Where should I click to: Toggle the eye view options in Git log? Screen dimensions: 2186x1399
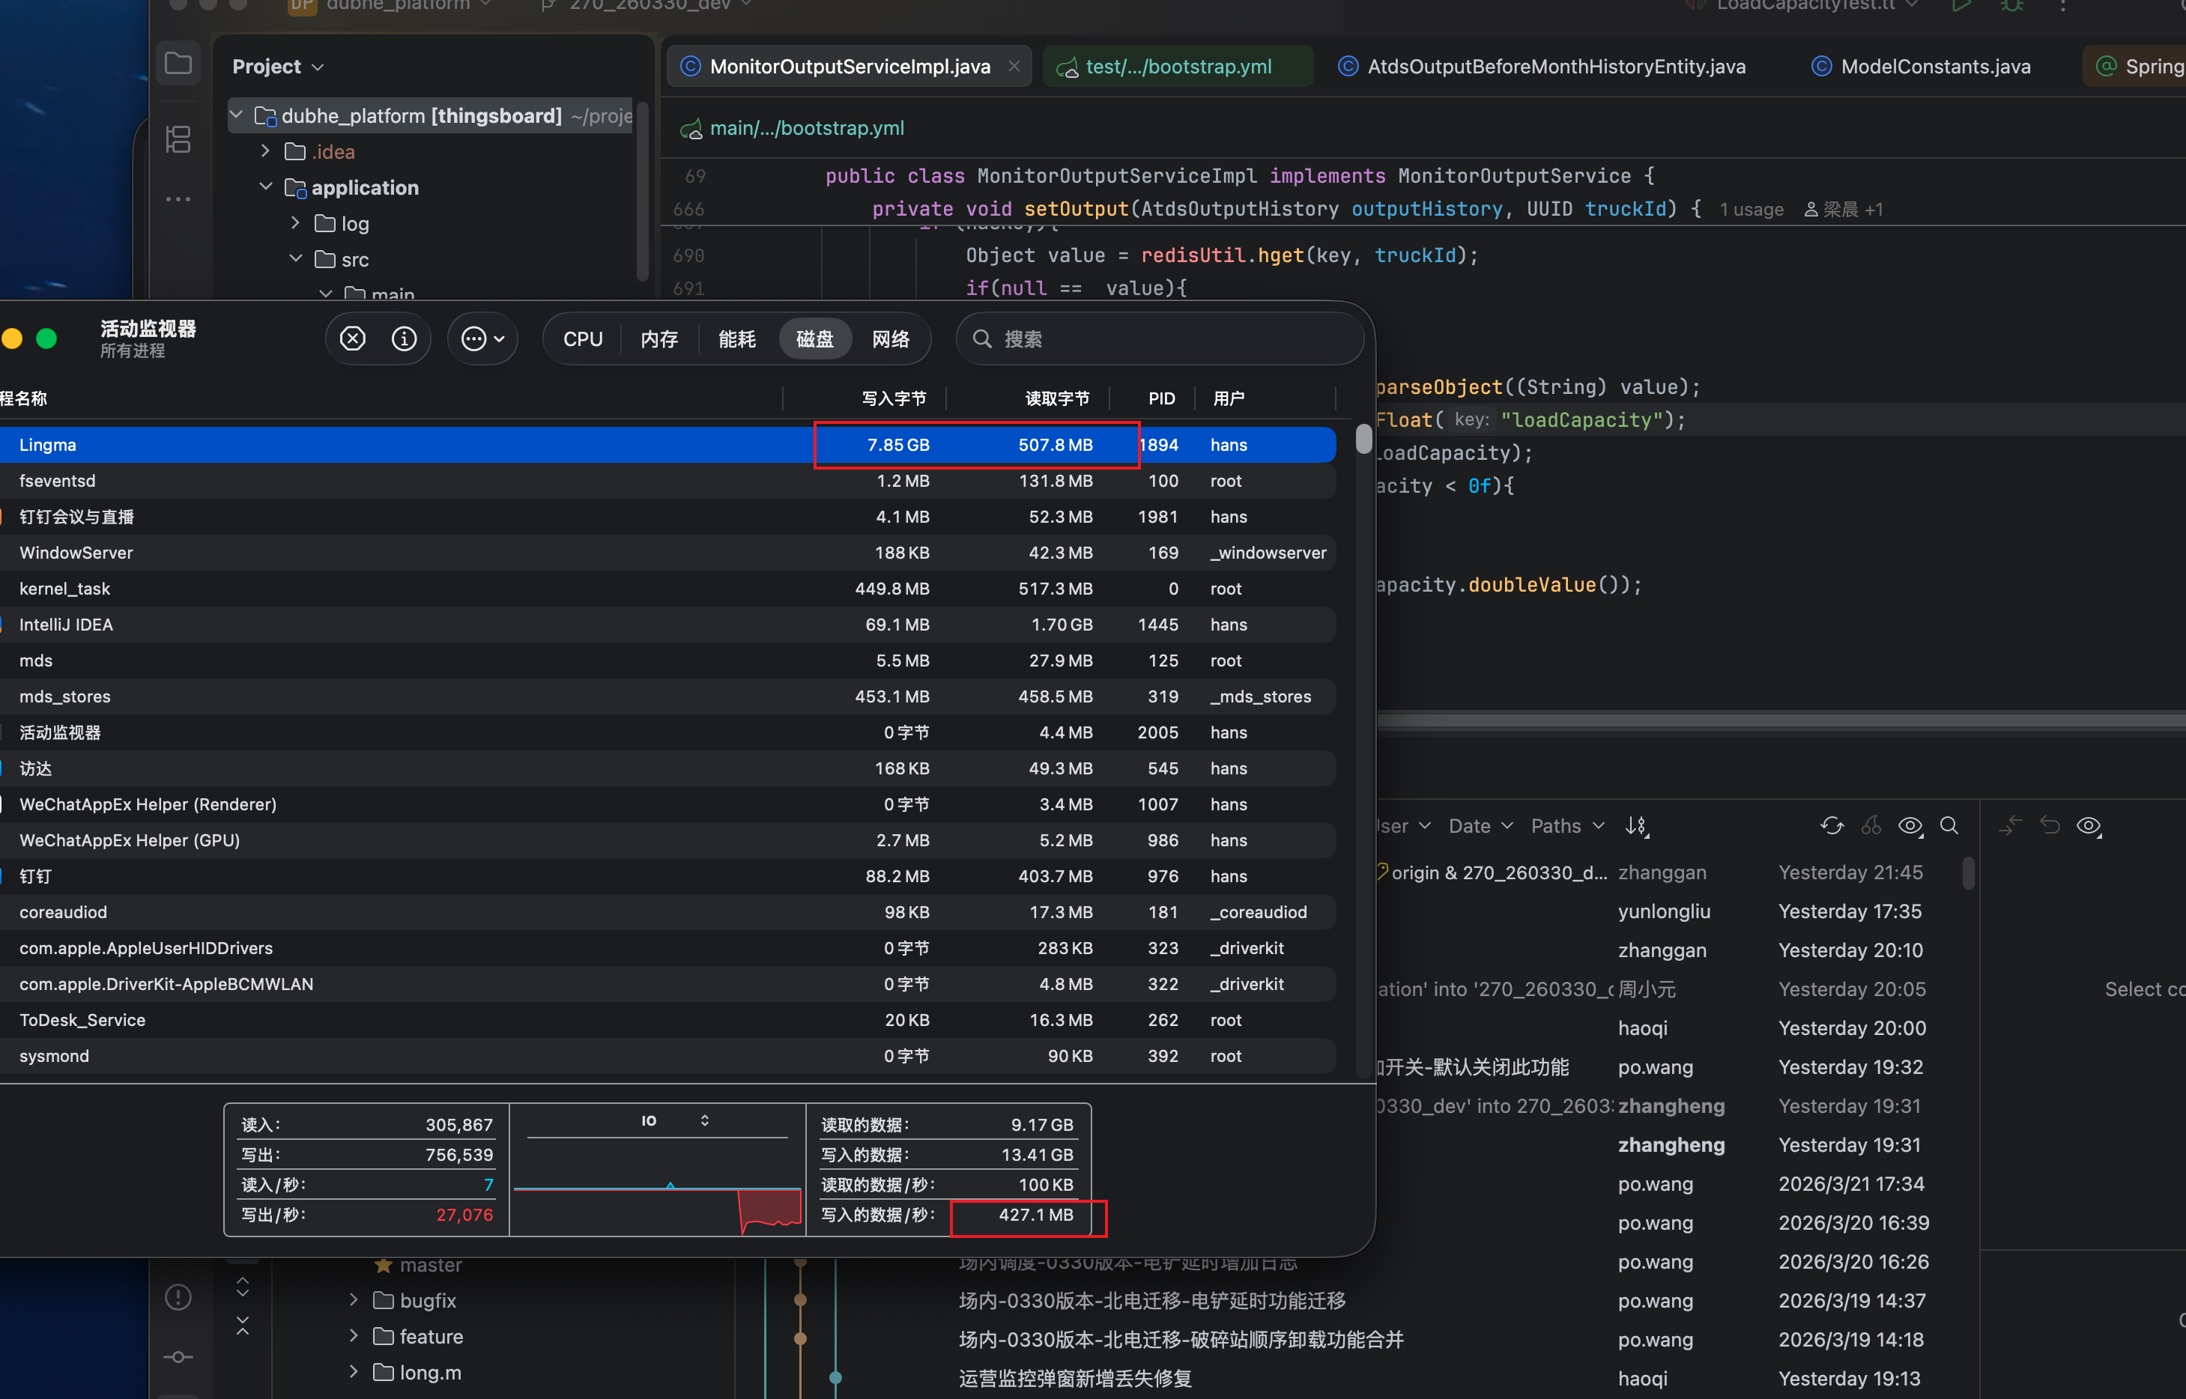point(1910,826)
